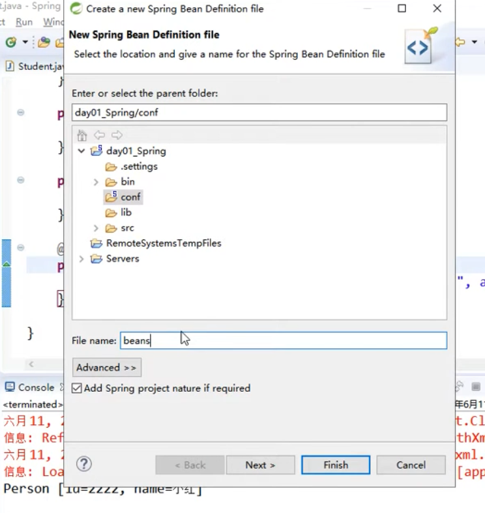Click the open-type icon in Eclipse toolbar

pyautogui.click(x=44, y=42)
